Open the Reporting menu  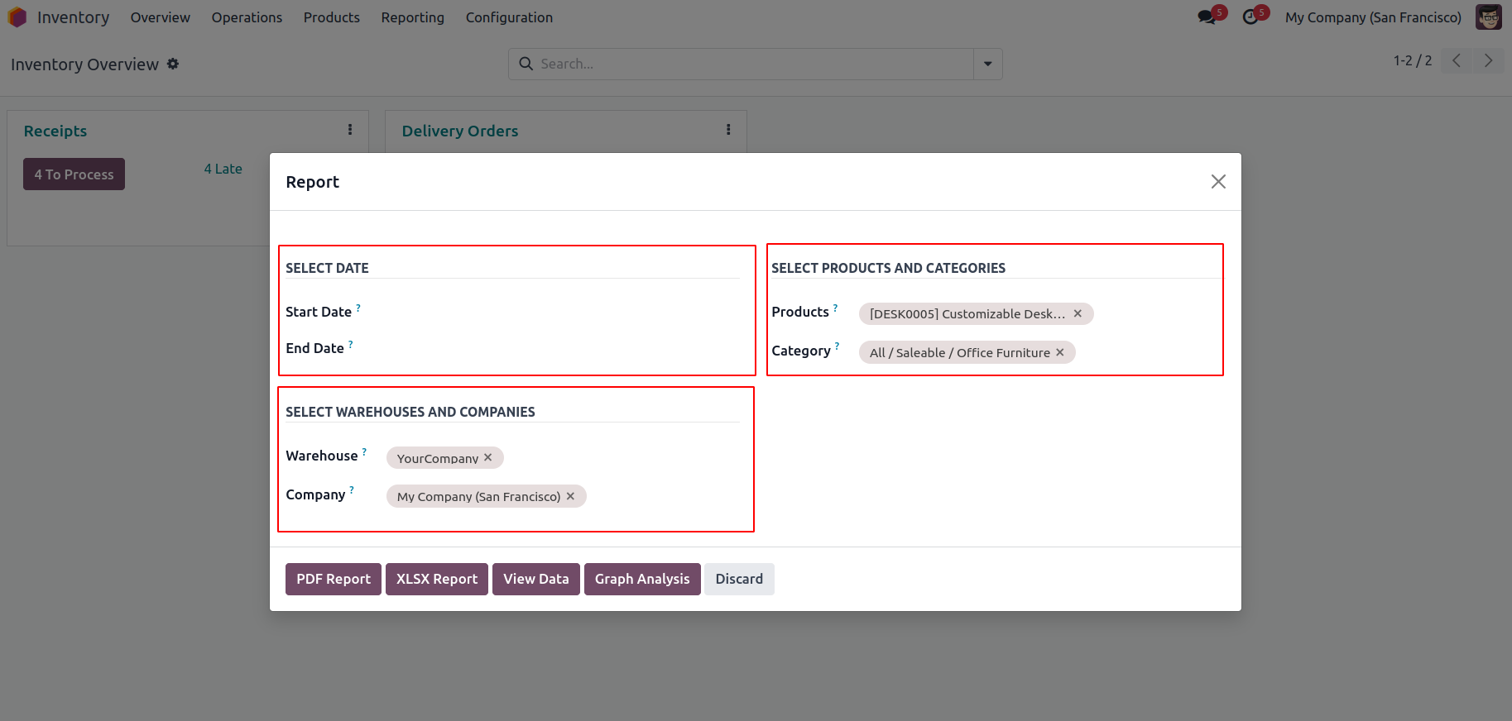pyautogui.click(x=412, y=17)
